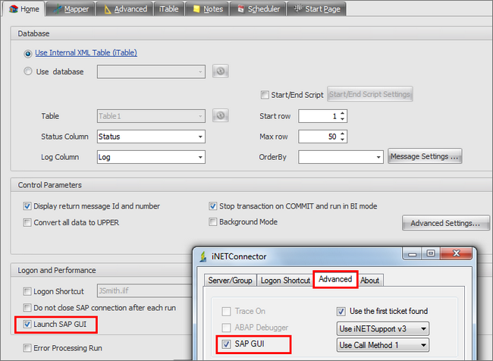
Task: Switch to the Mapper tab
Action: [x=71, y=9]
